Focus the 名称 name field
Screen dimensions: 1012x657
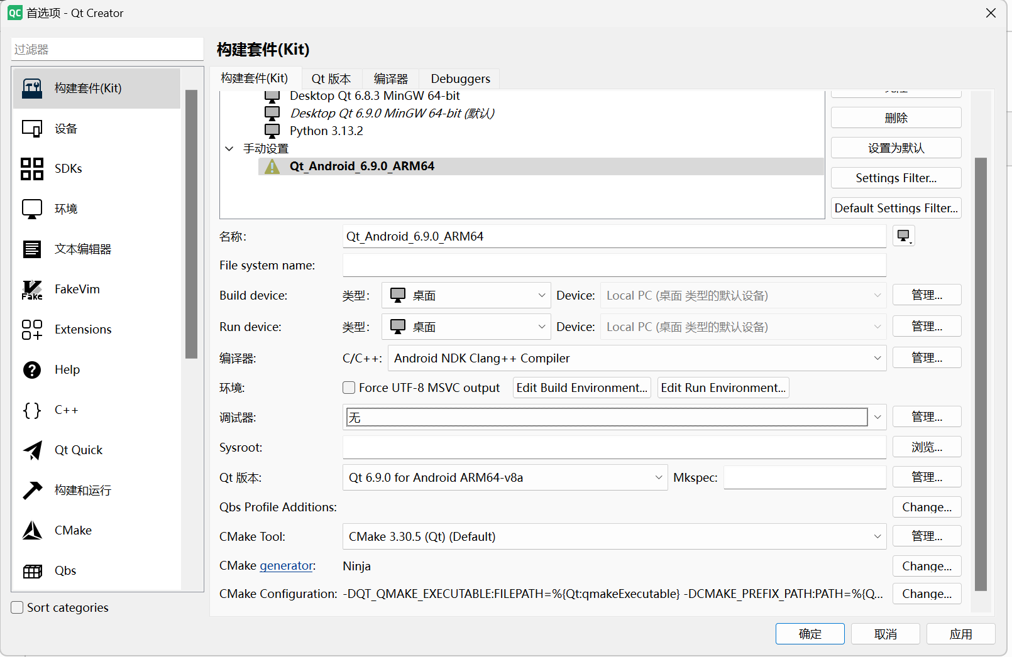coord(615,237)
